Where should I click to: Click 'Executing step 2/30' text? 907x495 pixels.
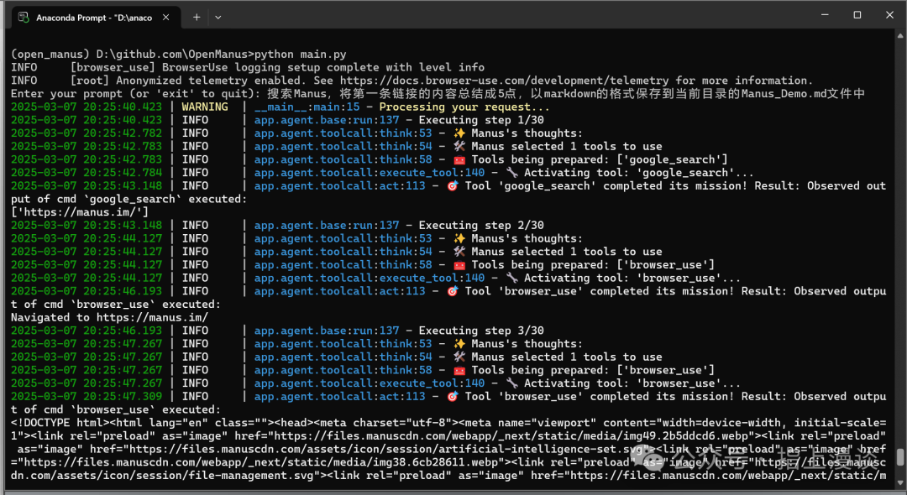[x=481, y=225]
